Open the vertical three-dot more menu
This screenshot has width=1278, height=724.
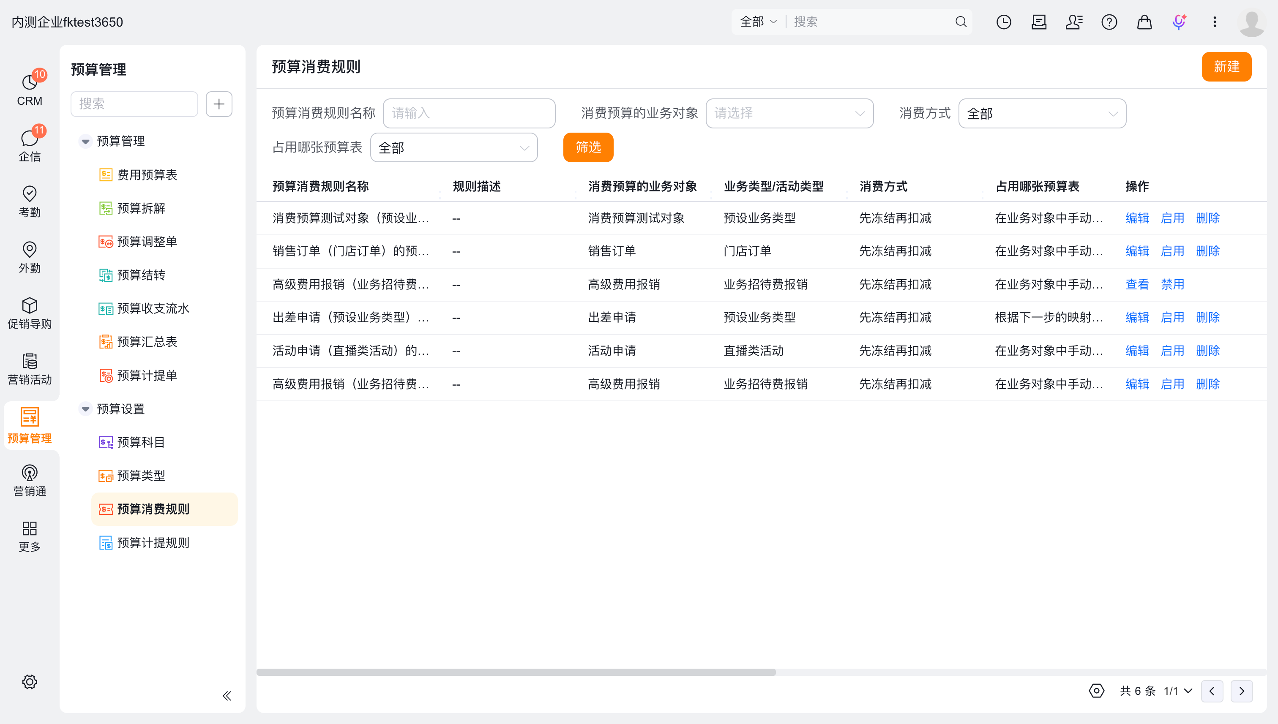pyautogui.click(x=1214, y=22)
